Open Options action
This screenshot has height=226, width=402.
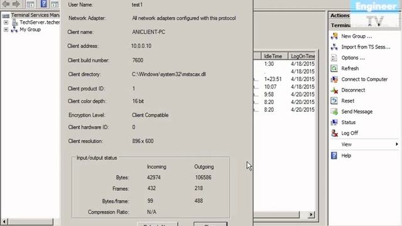[353, 58]
